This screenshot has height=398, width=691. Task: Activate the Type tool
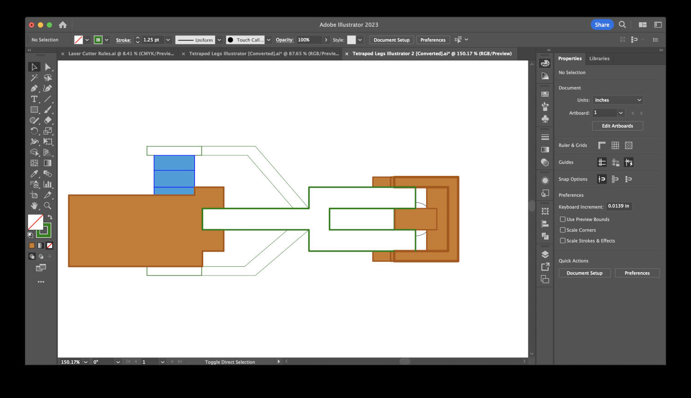34,99
